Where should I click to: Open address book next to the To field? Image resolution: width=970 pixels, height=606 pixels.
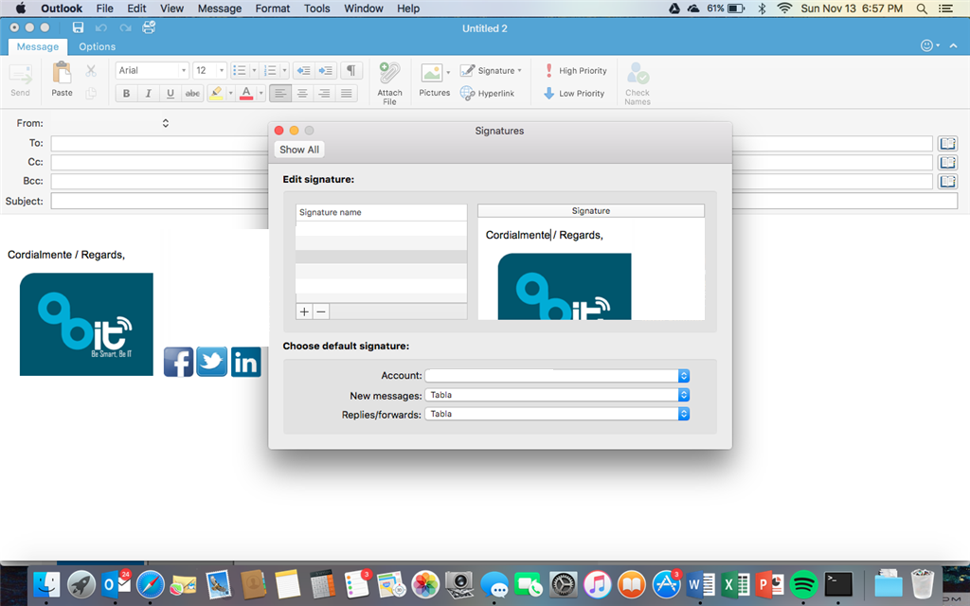pyautogui.click(x=947, y=144)
